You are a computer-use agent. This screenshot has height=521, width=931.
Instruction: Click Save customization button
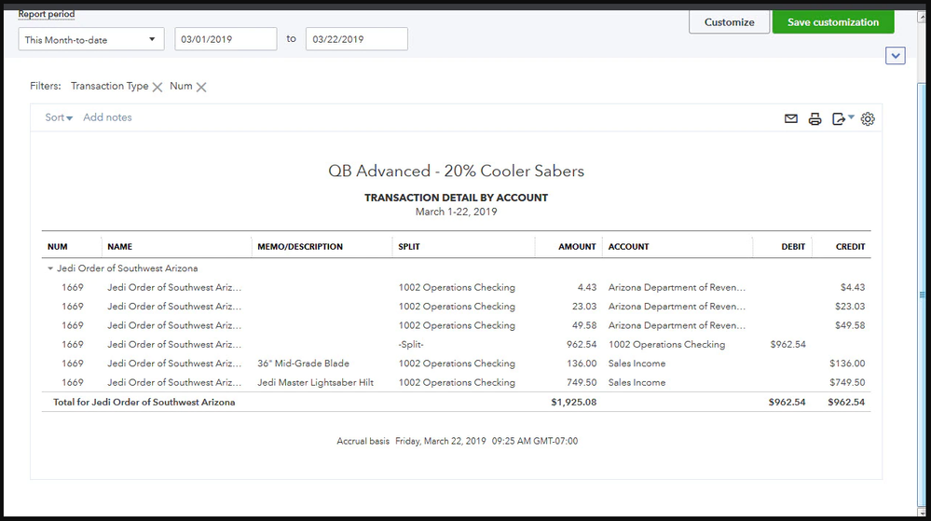coord(832,22)
